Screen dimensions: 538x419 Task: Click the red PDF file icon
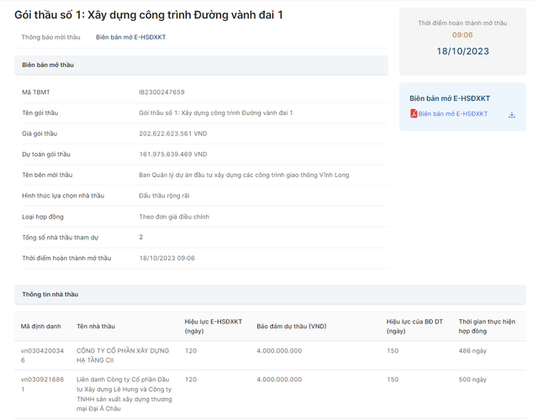(414, 113)
